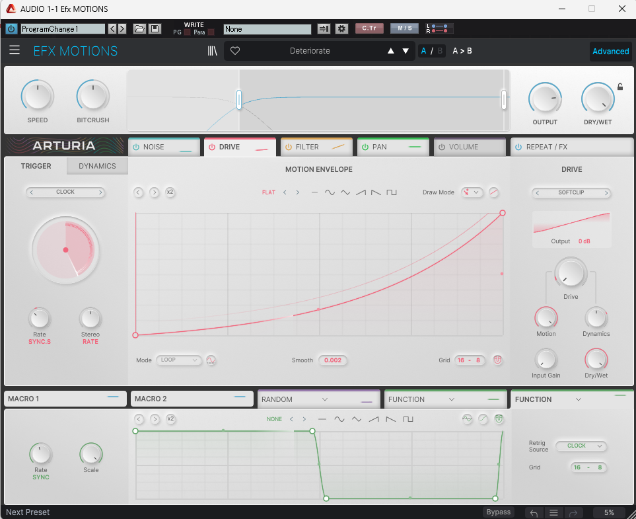Open the history list icon in bottom bar
Viewport: 636px width, 519px height.
(553, 513)
